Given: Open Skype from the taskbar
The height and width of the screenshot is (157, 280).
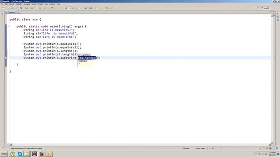Looking at the screenshot, I should tap(20, 154).
